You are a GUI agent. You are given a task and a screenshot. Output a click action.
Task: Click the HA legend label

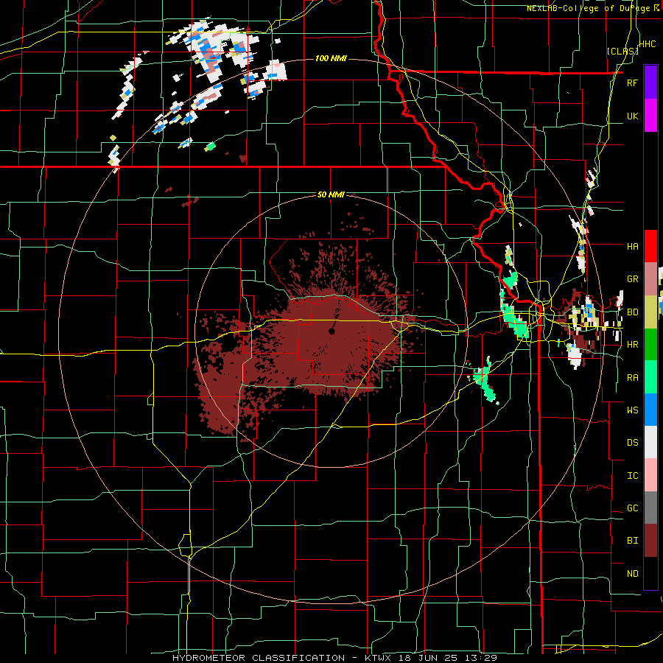click(632, 246)
